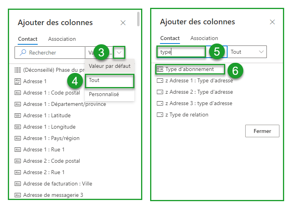
Task: Open the Contact tab in right panel
Action: [x=170, y=38]
